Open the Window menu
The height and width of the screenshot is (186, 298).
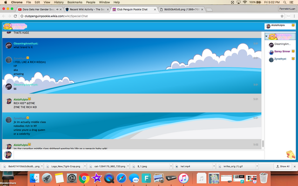(104, 2)
